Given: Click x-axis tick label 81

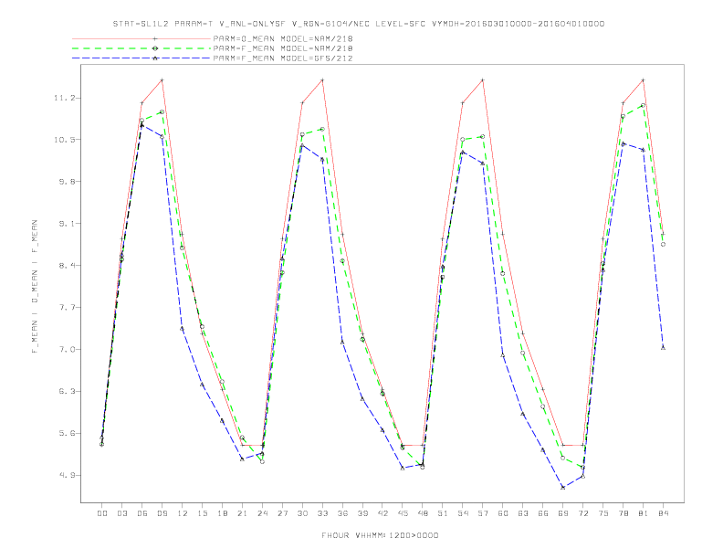Looking at the screenshot, I should pos(644,513).
